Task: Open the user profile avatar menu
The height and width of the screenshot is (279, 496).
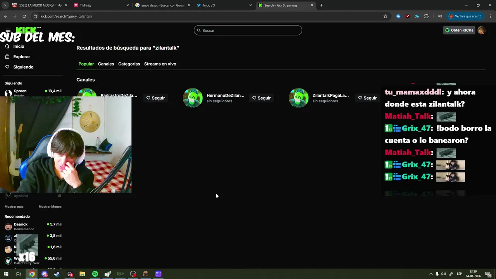Action: (x=481, y=30)
